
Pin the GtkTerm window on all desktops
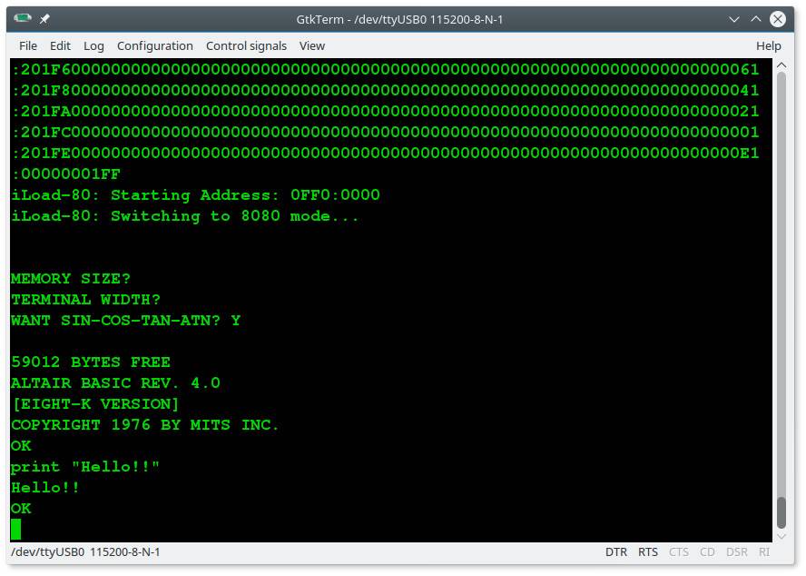tap(44, 19)
